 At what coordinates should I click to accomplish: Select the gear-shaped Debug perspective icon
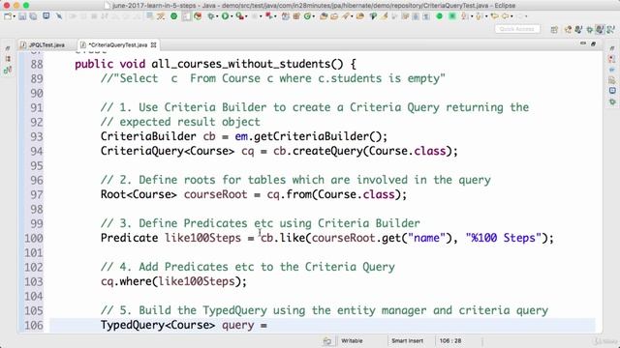click(589, 30)
